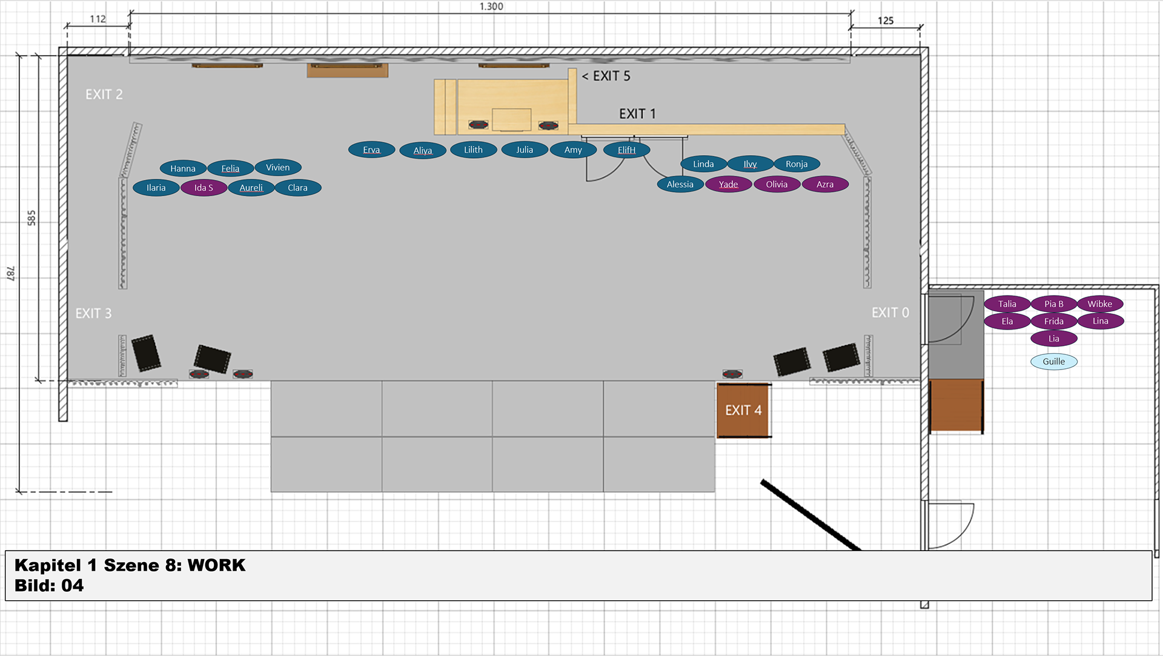This screenshot has height=656, width=1163.
Task: Click the brown EXIT 4 box
Action: coord(743,410)
